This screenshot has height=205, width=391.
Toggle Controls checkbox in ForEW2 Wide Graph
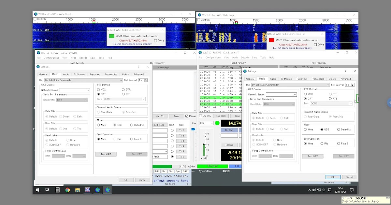tap(198, 20)
